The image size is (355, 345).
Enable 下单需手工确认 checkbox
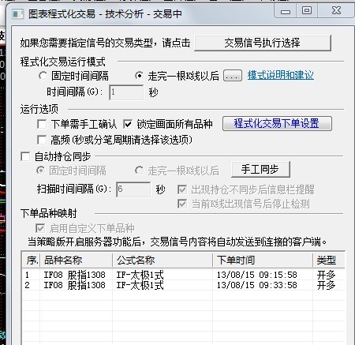(x=42, y=124)
